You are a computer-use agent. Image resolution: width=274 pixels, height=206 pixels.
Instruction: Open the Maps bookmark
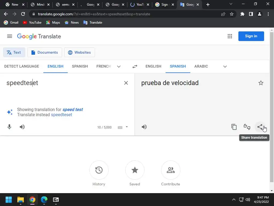tap(53, 23)
